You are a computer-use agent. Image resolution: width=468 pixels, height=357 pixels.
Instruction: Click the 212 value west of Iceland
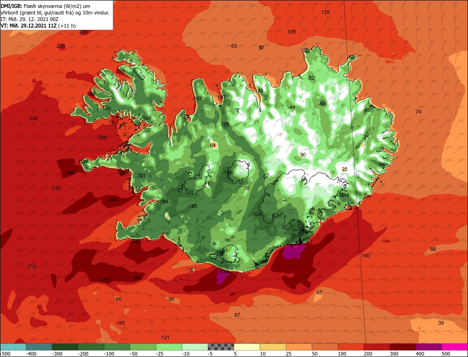(56, 188)
